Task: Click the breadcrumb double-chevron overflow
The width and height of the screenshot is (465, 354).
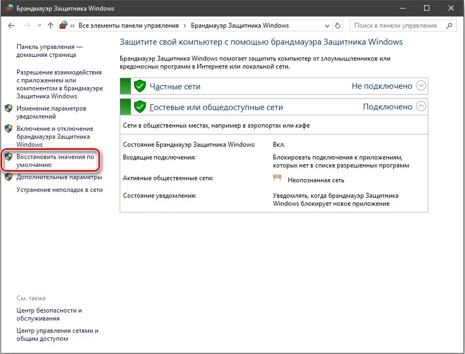Action: click(x=72, y=26)
